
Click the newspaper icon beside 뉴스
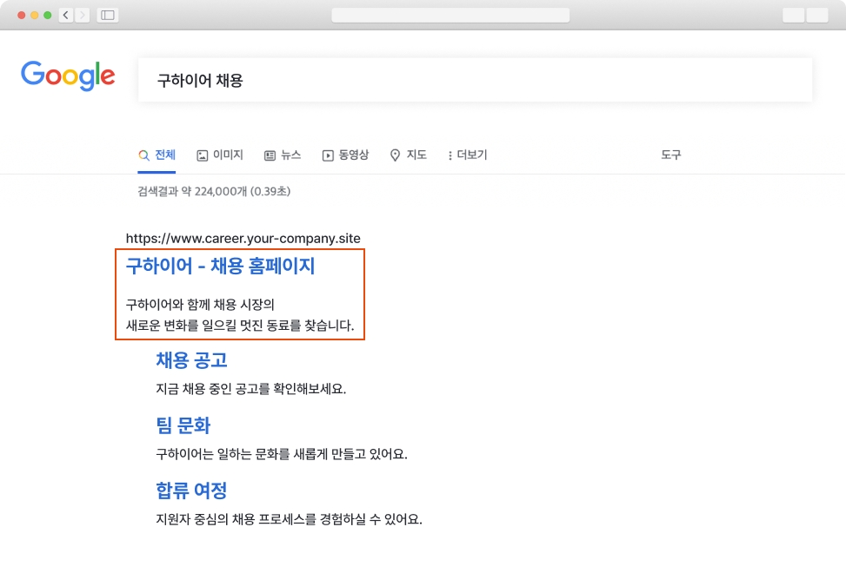click(270, 155)
